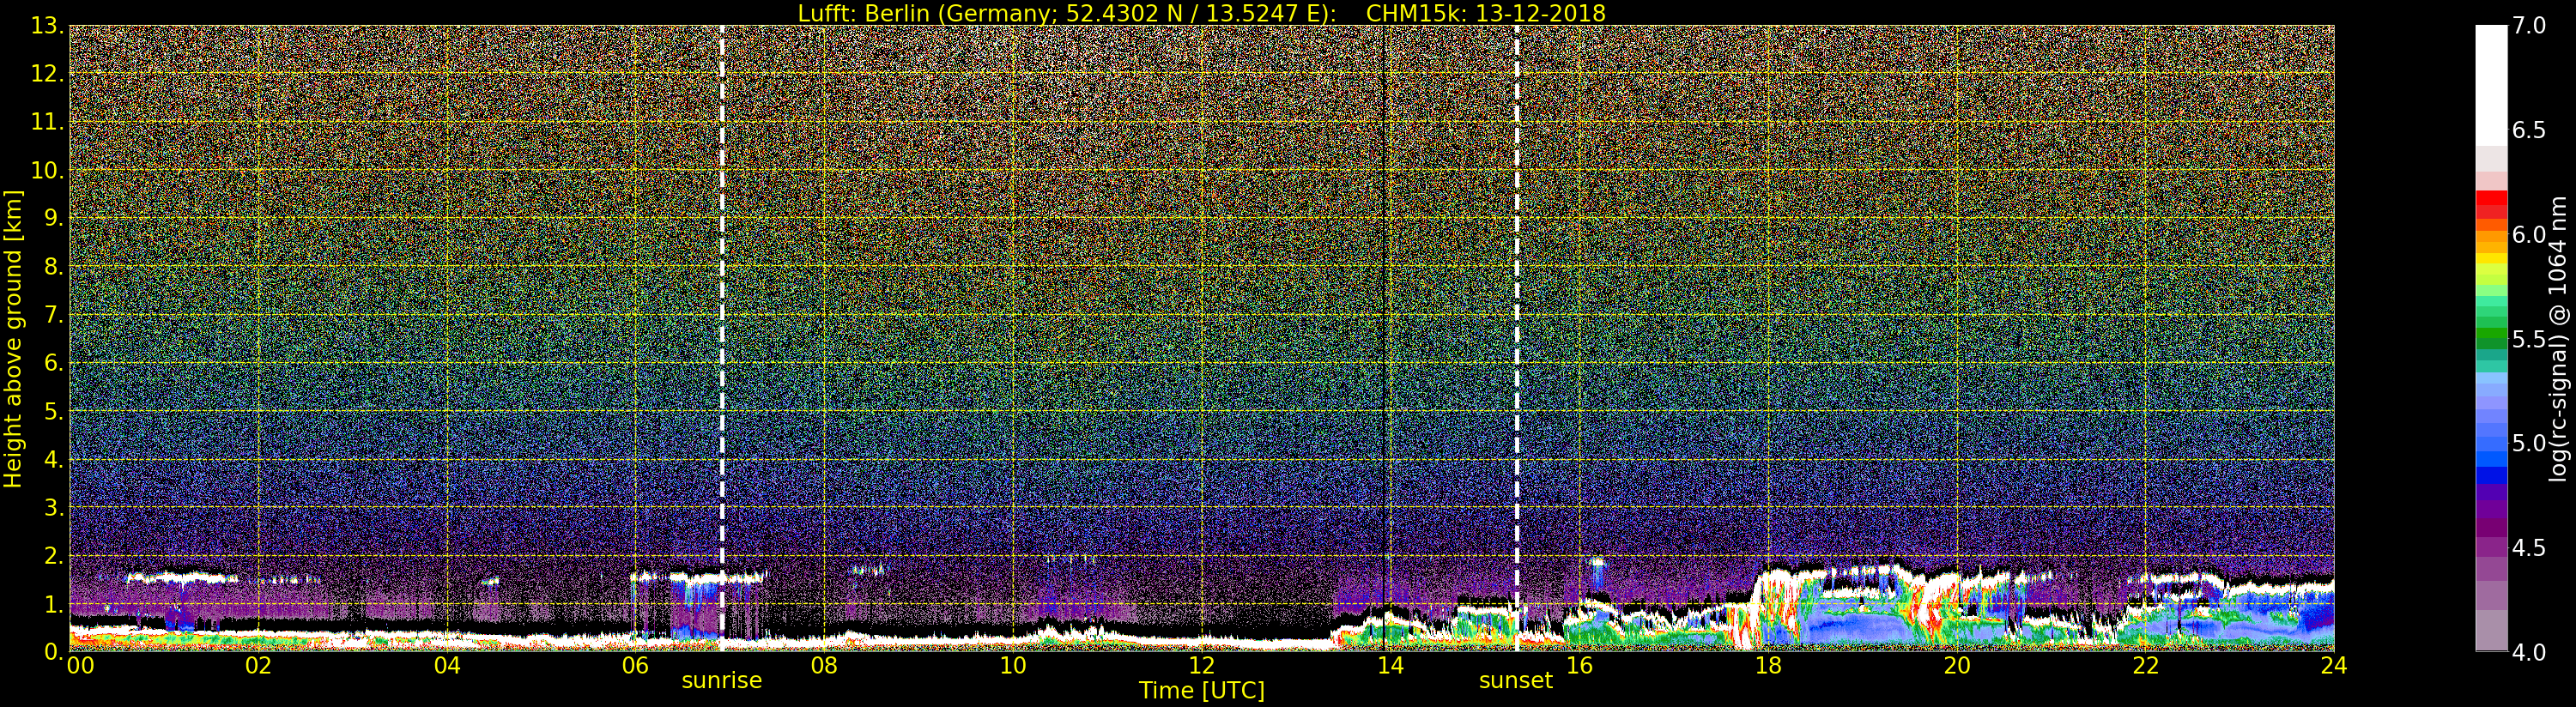Screen dimensions: 2576x707
Task: Click the colorbar label 'log(rc-signal) @ 1064 nm'
Action: coord(2558,339)
